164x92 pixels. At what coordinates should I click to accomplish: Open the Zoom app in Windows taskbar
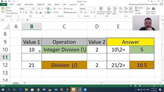(85, 90)
